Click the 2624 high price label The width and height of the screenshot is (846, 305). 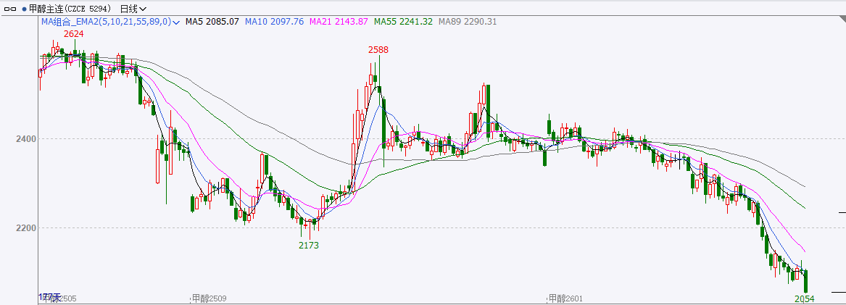pyautogui.click(x=72, y=34)
